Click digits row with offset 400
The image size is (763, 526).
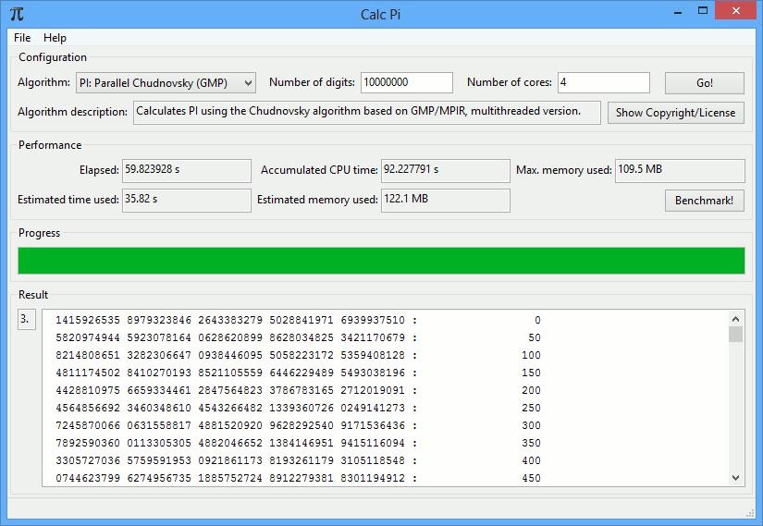pyautogui.click(x=299, y=460)
